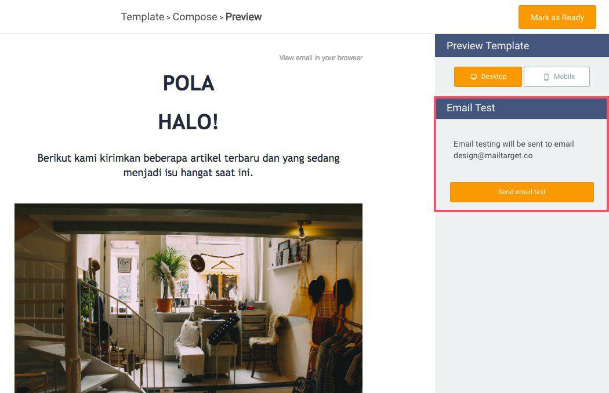Click the Berikut kami kirimkan paragraph
The height and width of the screenshot is (393, 609).
coord(188,165)
